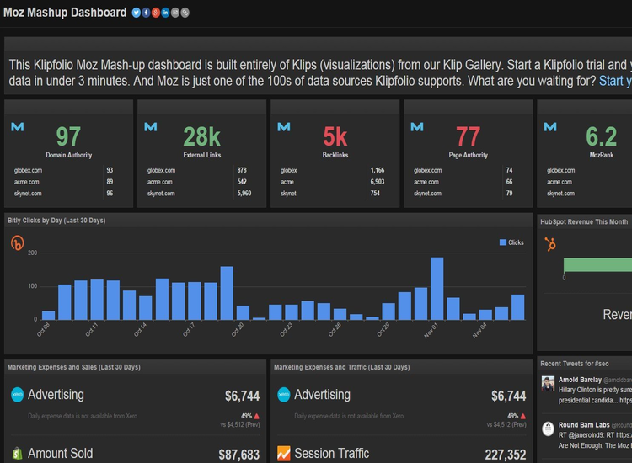Screen dimensions: 632x463
Task: Click the red up arrow in Sales klip
Action: 257,417
